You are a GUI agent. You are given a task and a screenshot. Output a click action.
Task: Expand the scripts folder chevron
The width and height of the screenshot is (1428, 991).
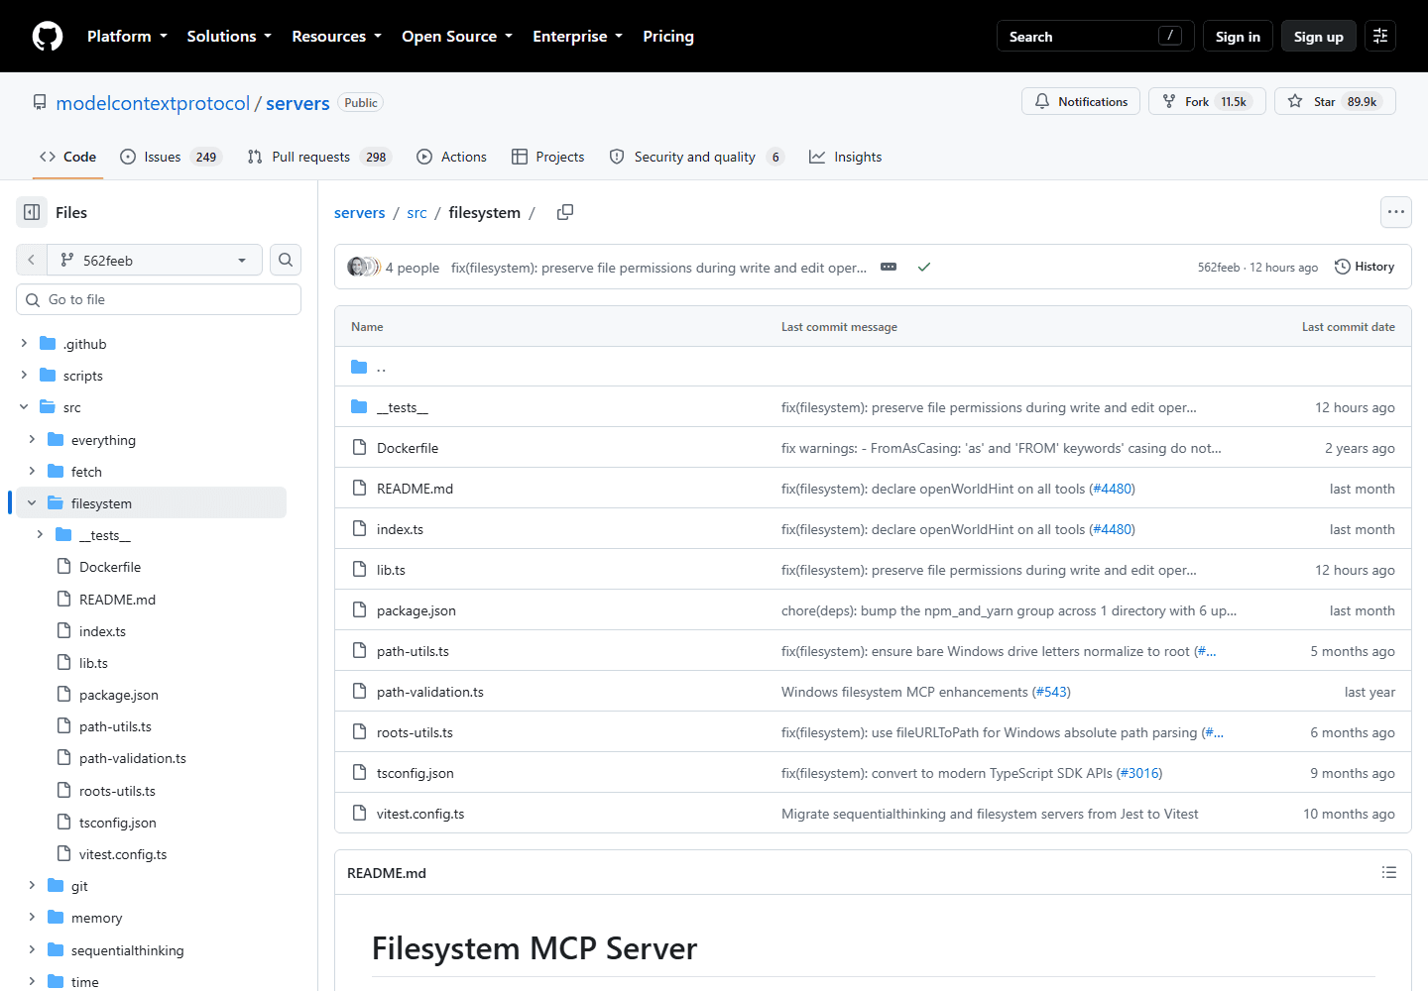[24, 375]
